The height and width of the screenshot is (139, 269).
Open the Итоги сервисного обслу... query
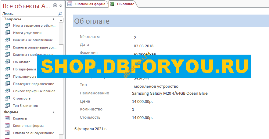click(34, 25)
